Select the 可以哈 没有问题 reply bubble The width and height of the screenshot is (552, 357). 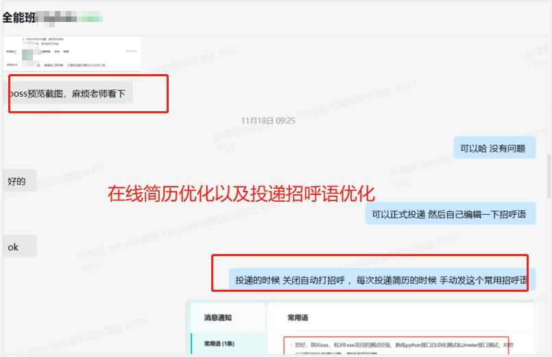pyautogui.click(x=493, y=148)
